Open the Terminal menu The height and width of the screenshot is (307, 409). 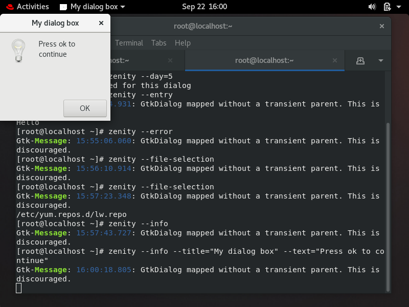[129, 42]
